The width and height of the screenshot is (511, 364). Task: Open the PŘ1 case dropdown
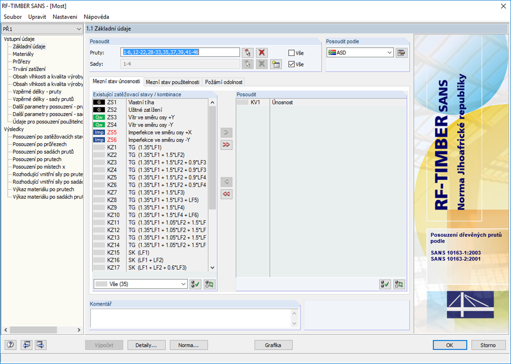pos(42,29)
